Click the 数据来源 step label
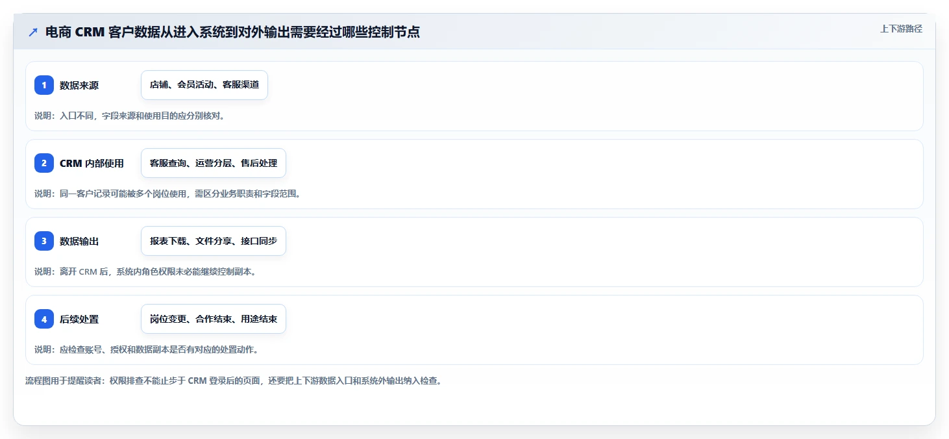This screenshot has width=949, height=439. (x=79, y=85)
